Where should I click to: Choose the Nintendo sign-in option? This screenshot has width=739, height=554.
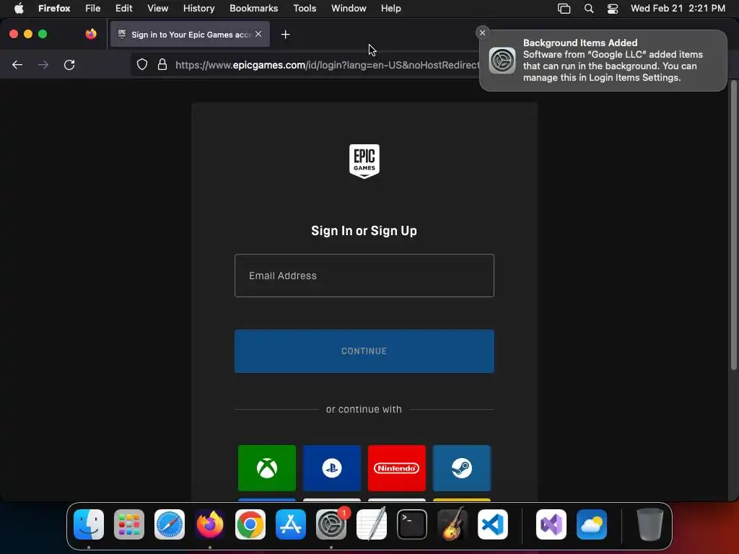click(x=396, y=467)
